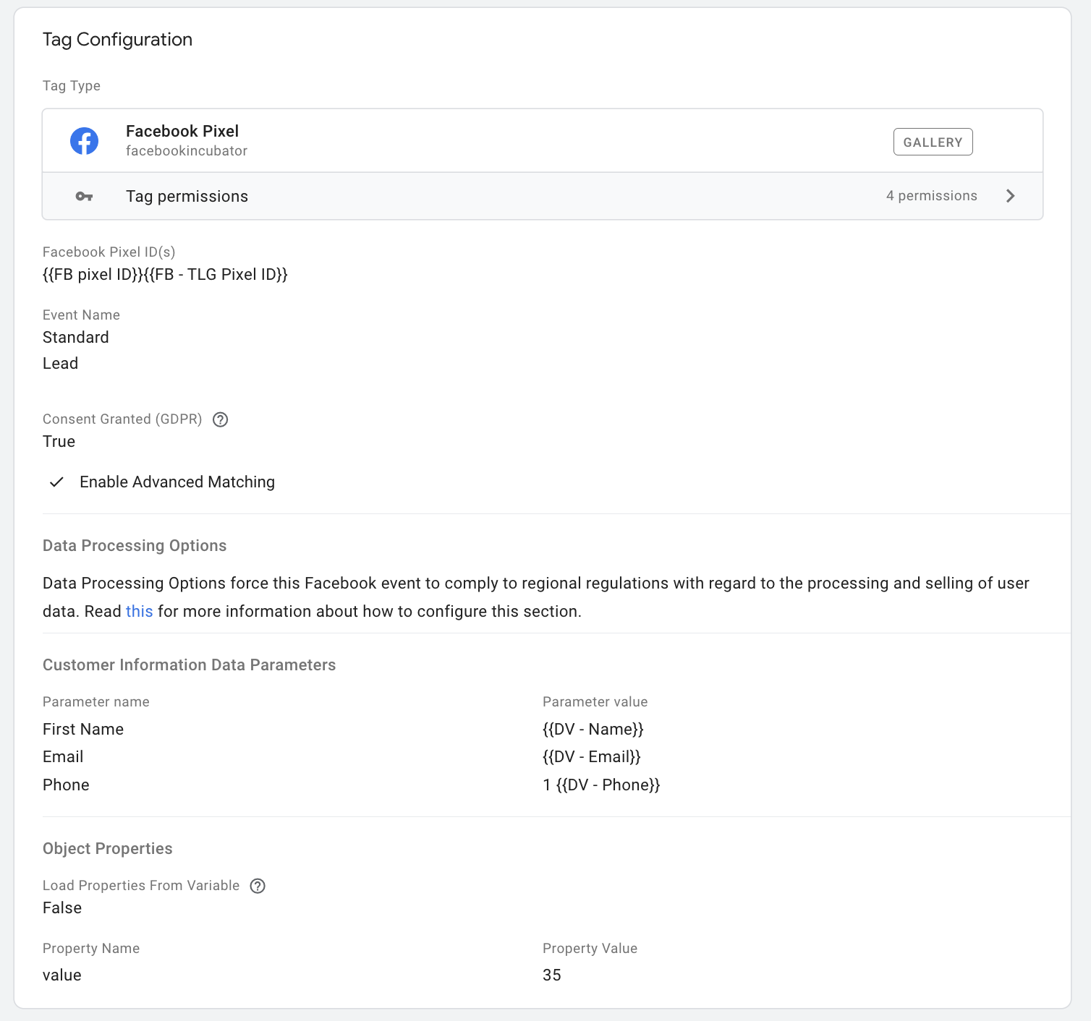Click the Consent Granted (GDPR) label

pyautogui.click(x=122, y=419)
